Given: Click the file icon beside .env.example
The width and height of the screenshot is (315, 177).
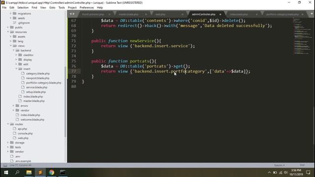Looking at the screenshot, I should (12, 161).
